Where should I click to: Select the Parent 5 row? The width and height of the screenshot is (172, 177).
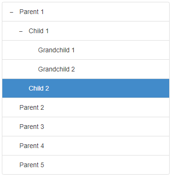point(86,165)
